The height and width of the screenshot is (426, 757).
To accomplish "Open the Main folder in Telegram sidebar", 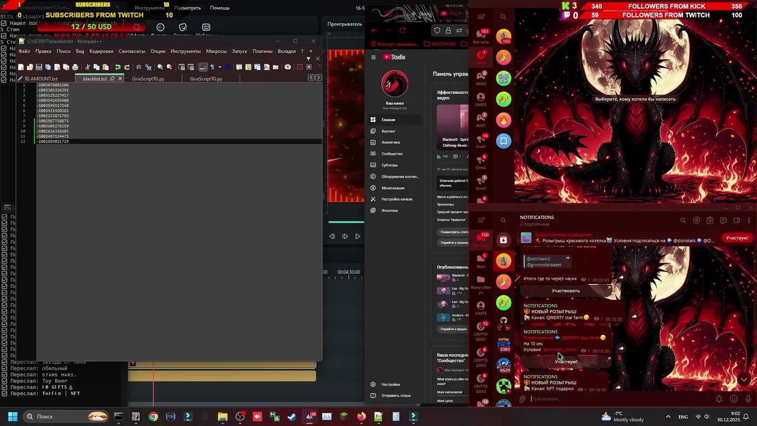I will pyautogui.click(x=481, y=260).
